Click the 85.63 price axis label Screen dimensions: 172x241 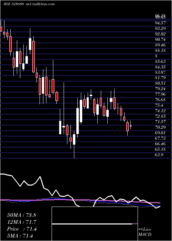tap(160, 62)
